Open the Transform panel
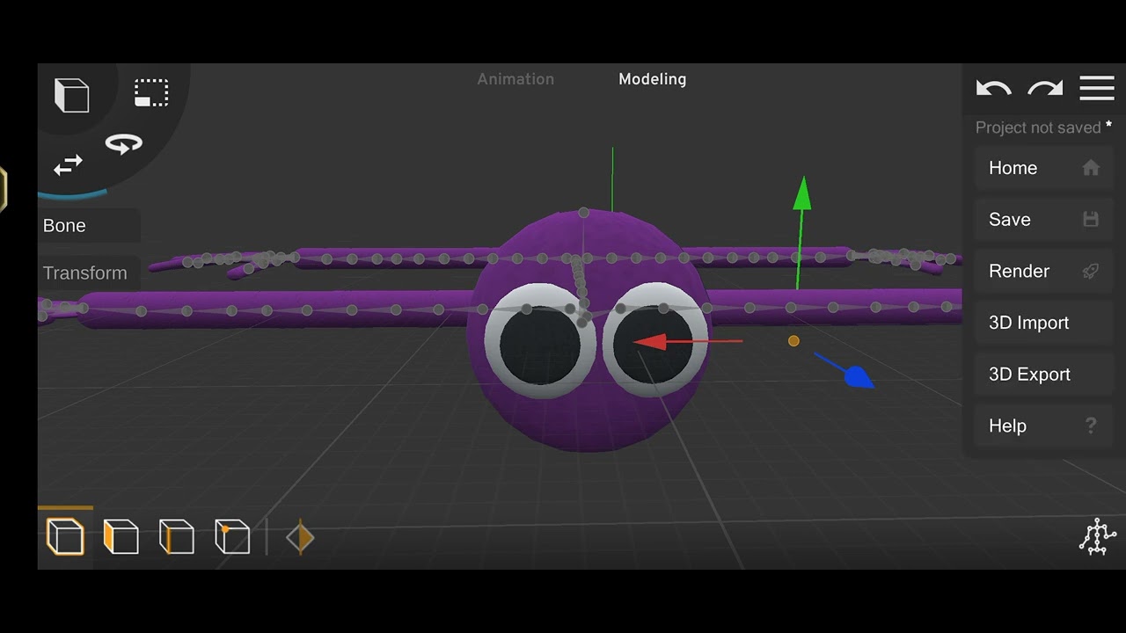The image size is (1126, 633). click(x=89, y=273)
